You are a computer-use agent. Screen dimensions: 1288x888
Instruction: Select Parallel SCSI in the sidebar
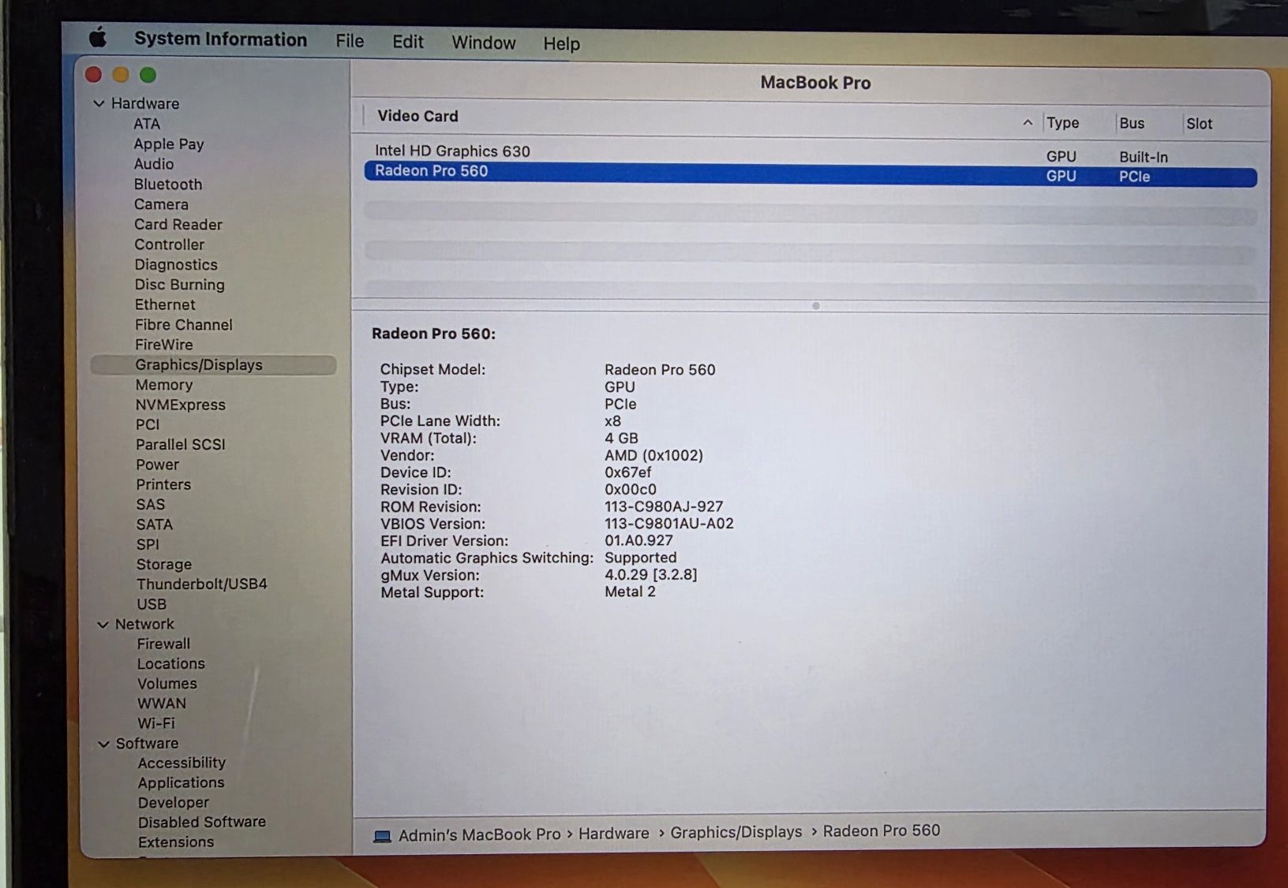point(181,445)
